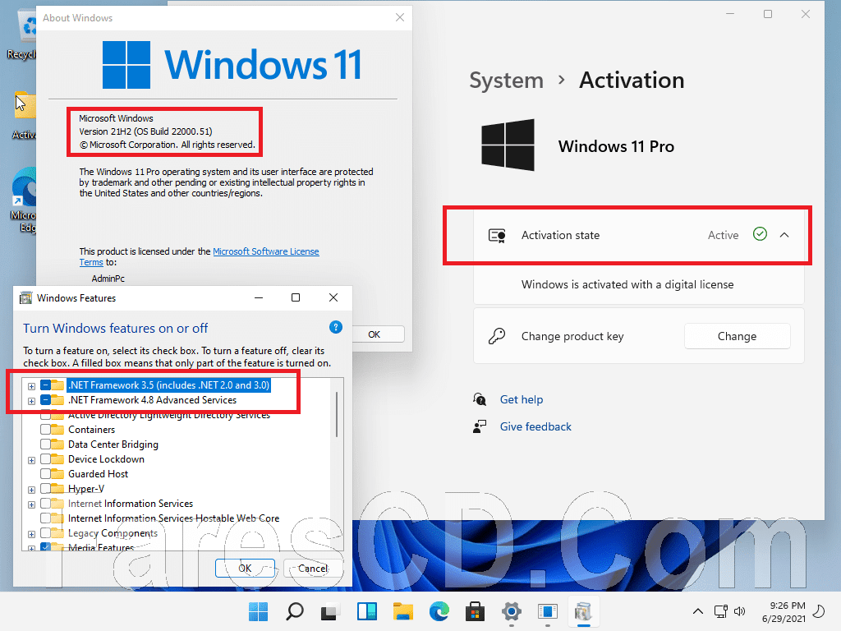The image size is (841, 631).
Task: Enable the Data Center Bridging checkbox
Action: pos(46,444)
